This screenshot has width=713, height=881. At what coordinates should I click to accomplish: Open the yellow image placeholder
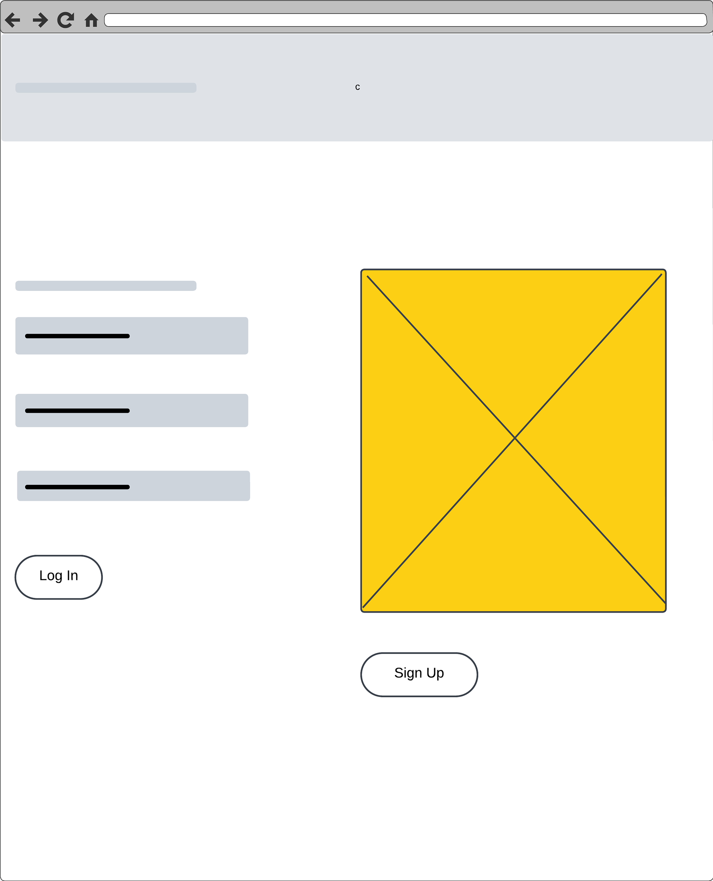pos(513,441)
